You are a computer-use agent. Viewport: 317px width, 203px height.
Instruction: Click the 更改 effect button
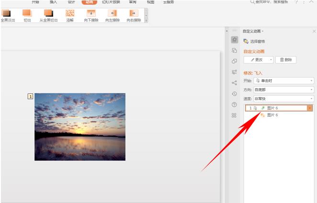click(x=256, y=60)
